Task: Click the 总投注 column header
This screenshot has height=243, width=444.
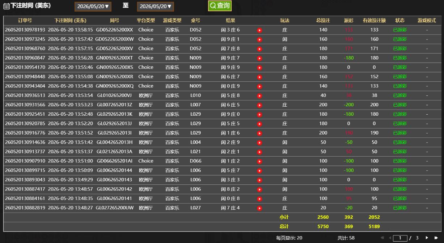Action: pyautogui.click(x=323, y=21)
